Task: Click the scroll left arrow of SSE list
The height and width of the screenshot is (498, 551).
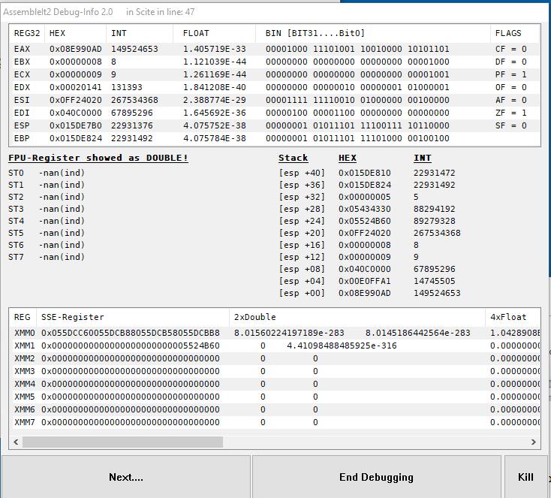Action: point(16,442)
